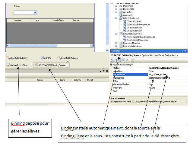Screen dimensions: 193x147
Task: Show properties by category
Action: tap(112, 60)
